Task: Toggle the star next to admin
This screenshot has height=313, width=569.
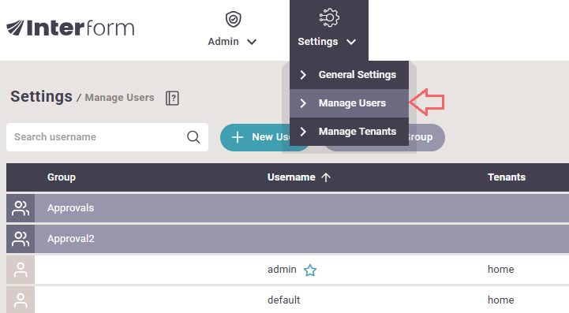Action: (x=310, y=270)
